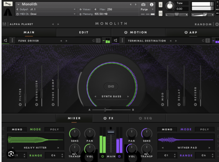Toggle the Tube Comp effect power button

click(x=53, y=105)
